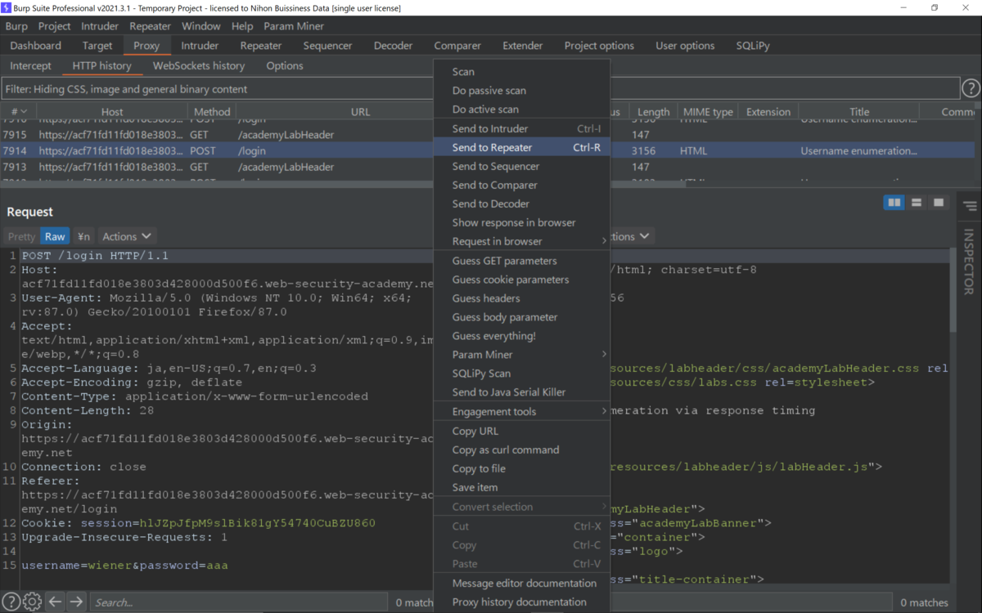Switch to the Dashboard tab
This screenshot has width=982, height=613.
[x=36, y=46]
